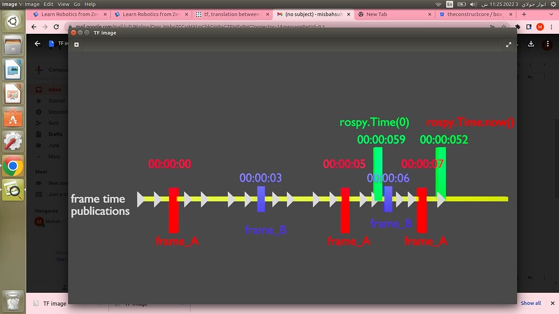Expand the More section in Gmail sidebar
Viewport: 559px width, 314px height.
[55, 156]
